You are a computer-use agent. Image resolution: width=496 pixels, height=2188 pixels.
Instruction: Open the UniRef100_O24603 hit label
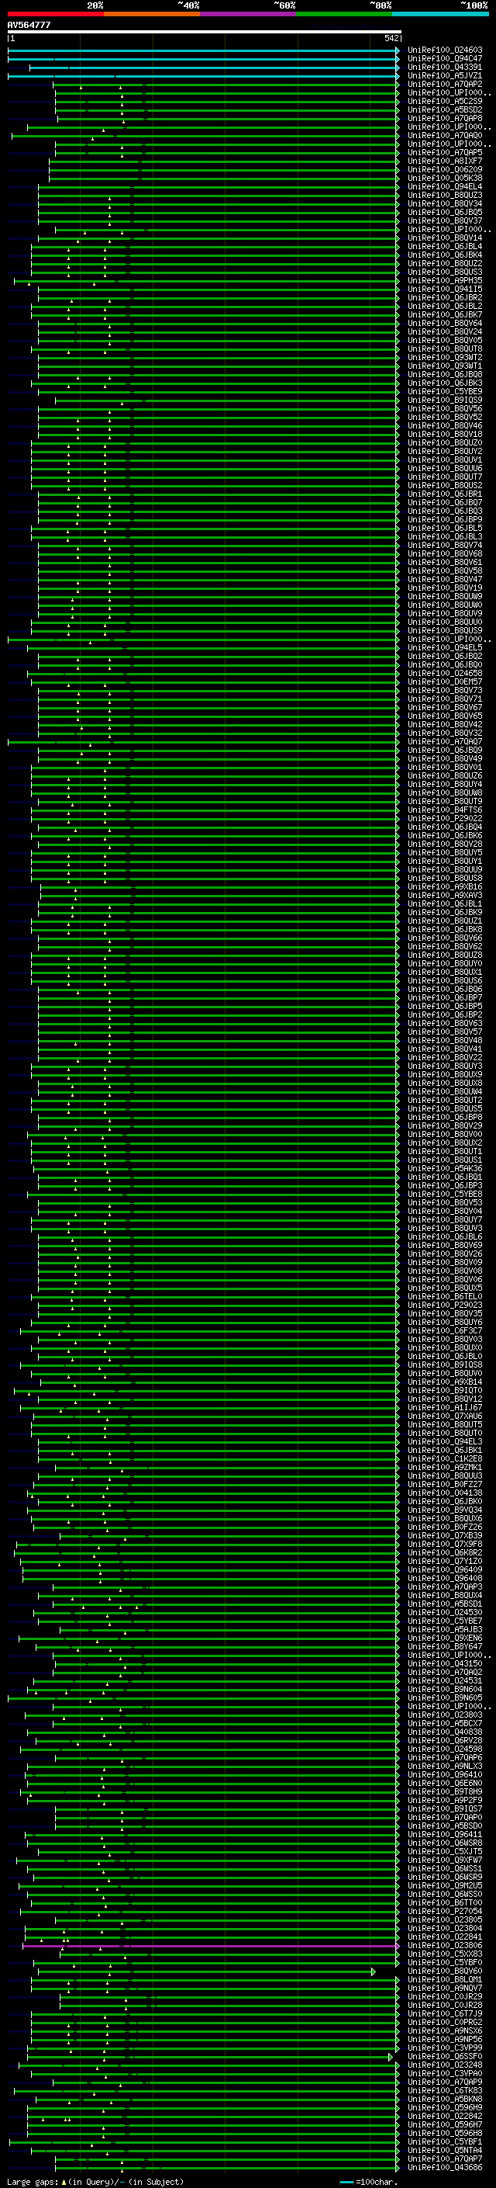pyautogui.click(x=445, y=50)
